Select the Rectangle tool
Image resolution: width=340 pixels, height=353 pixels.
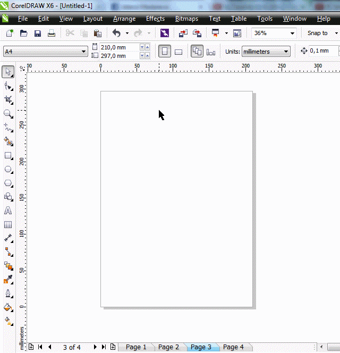point(8,156)
